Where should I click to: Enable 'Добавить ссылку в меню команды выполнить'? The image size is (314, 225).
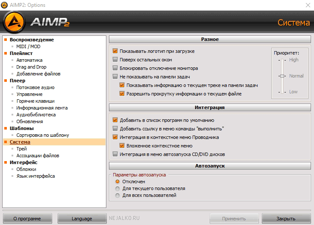pos(115,129)
